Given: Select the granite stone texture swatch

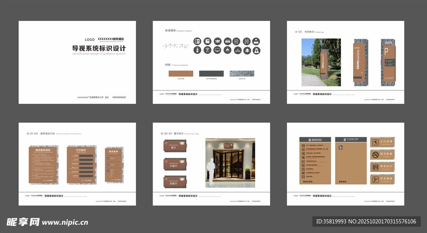Looking at the screenshot, I should pos(242,73).
